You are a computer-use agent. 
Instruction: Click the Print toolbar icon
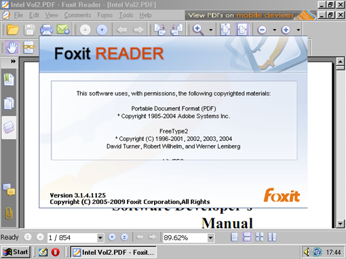tap(46, 30)
